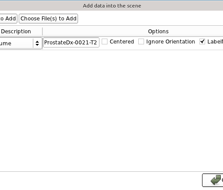
Task: Click the 'ume' text in description combo box
Action: 5,44
